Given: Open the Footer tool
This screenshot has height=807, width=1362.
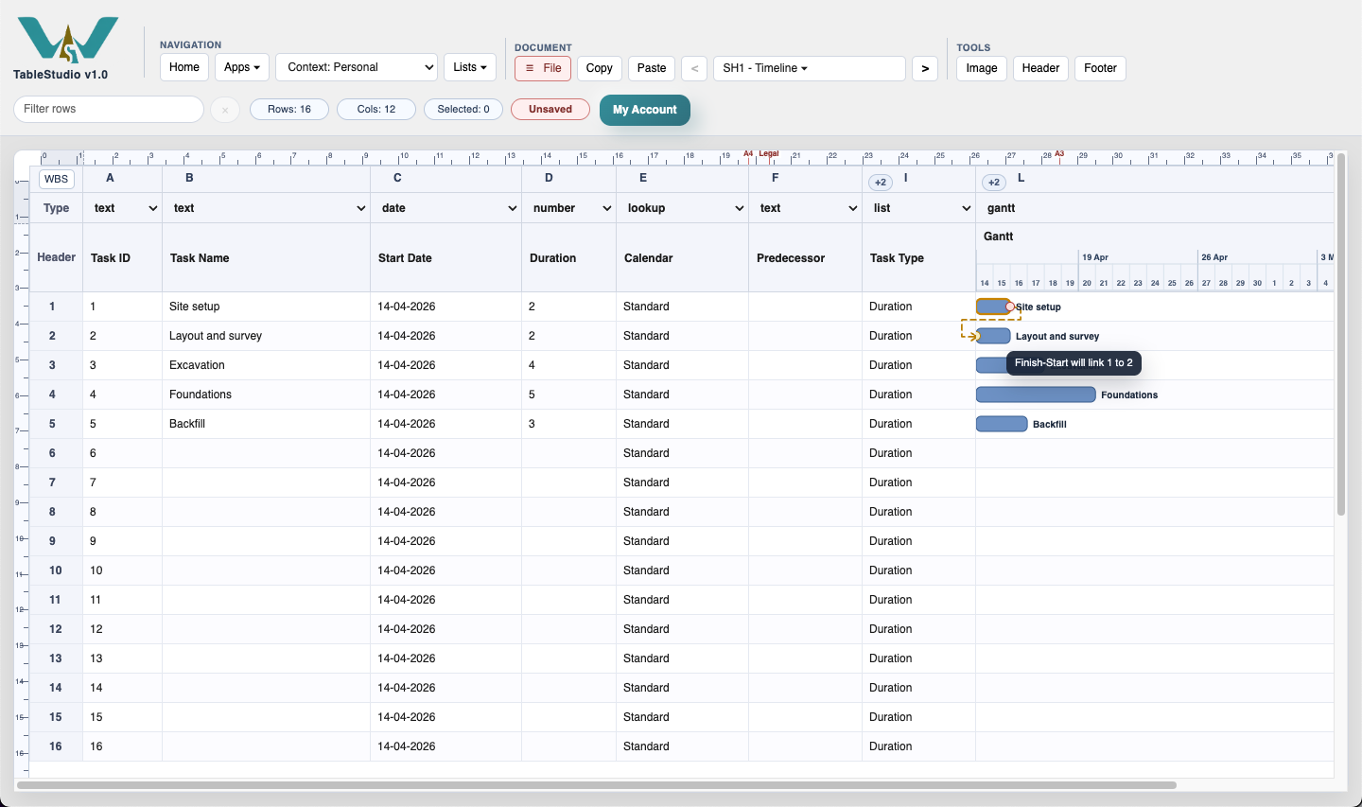Looking at the screenshot, I should click(1100, 68).
